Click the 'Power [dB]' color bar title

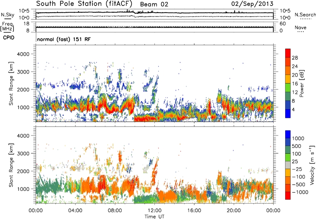[301, 83]
